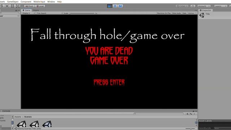Open the Mobile Input menu
Viewport: 231px width, 130px height.
click(39, 2)
